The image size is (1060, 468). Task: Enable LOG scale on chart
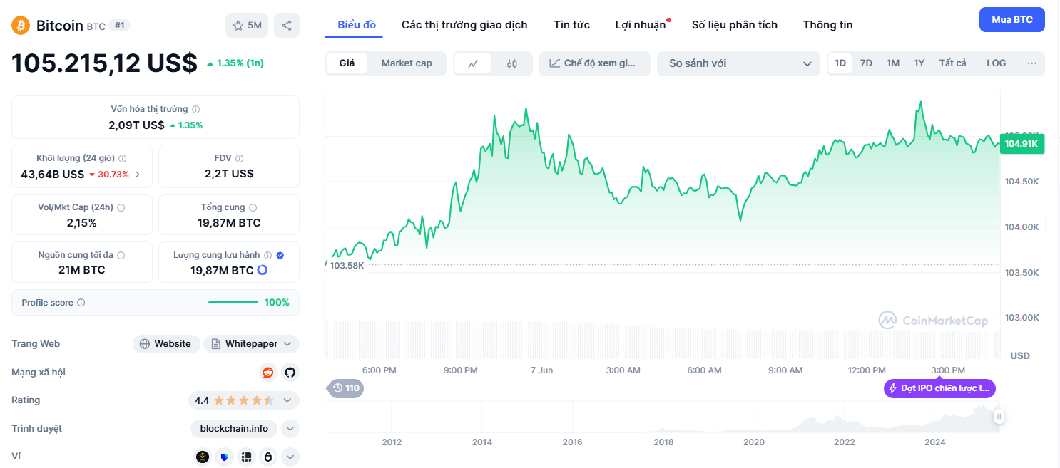pyautogui.click(x=996, y=63)
